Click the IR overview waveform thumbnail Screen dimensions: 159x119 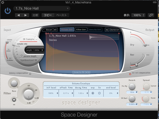(104, 37)
